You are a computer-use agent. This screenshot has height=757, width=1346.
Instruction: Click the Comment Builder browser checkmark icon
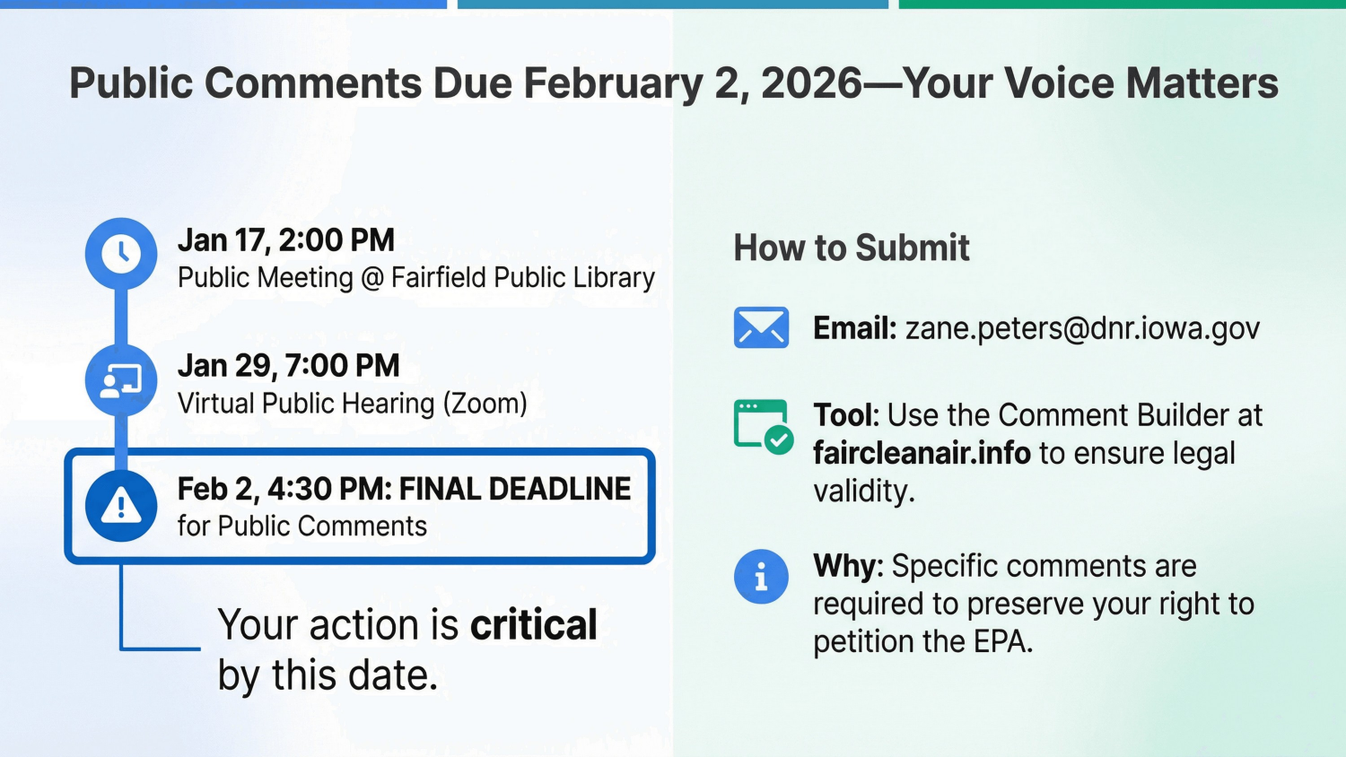(763, 426)
